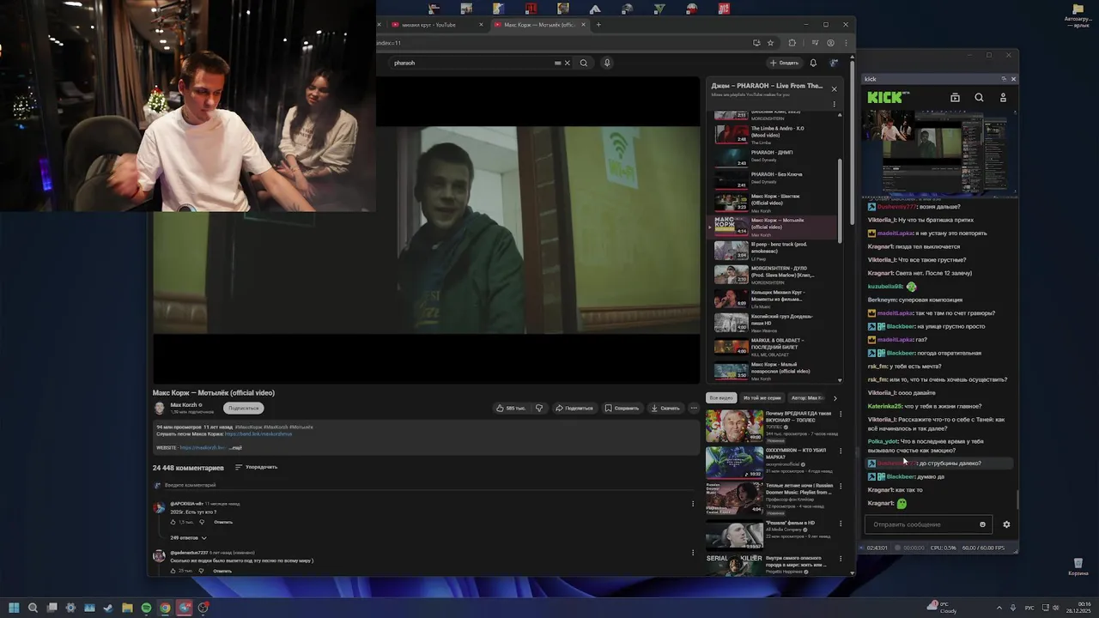
Task: Click the 'Введите комментарий' comment field
Action: (421, 485)
